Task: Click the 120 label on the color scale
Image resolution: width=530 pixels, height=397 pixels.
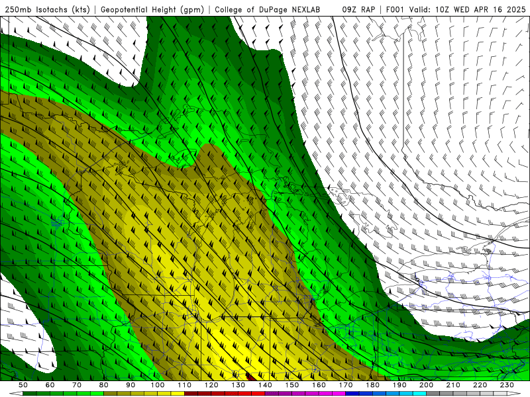Action: pos(211,385)
